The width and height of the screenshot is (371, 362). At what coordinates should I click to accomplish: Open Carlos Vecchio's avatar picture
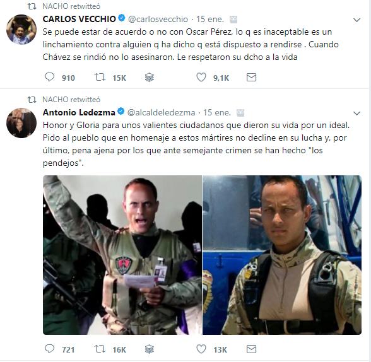(x=21, y=30)
